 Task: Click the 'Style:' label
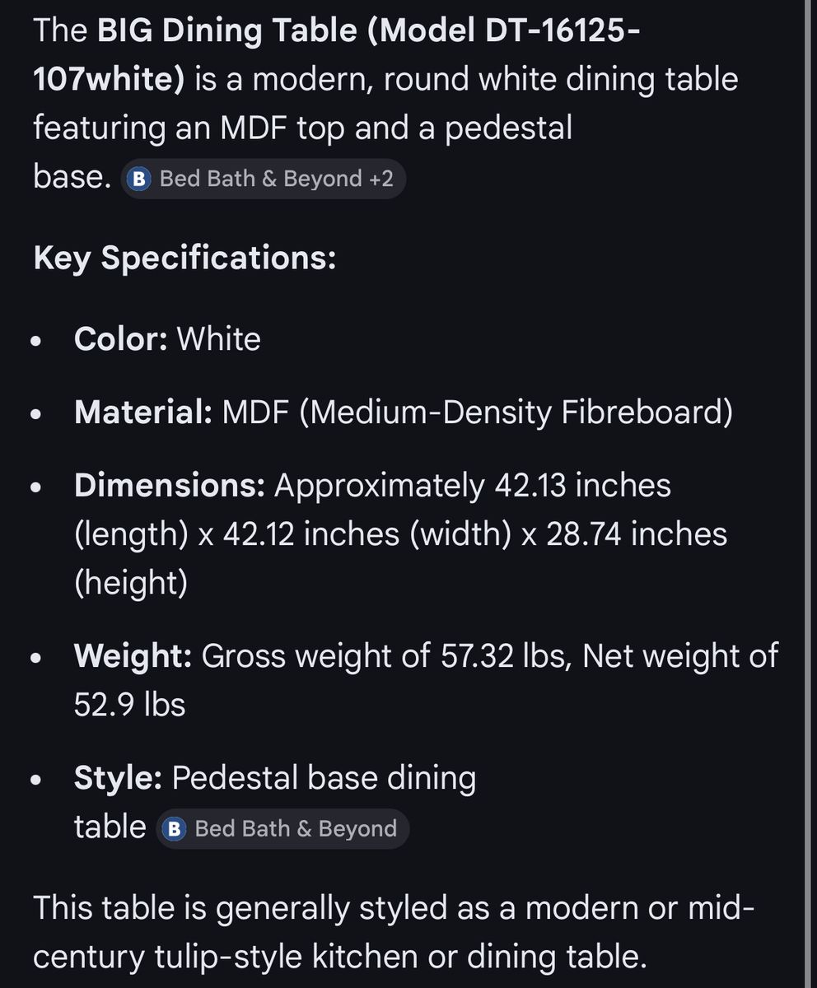118,778
